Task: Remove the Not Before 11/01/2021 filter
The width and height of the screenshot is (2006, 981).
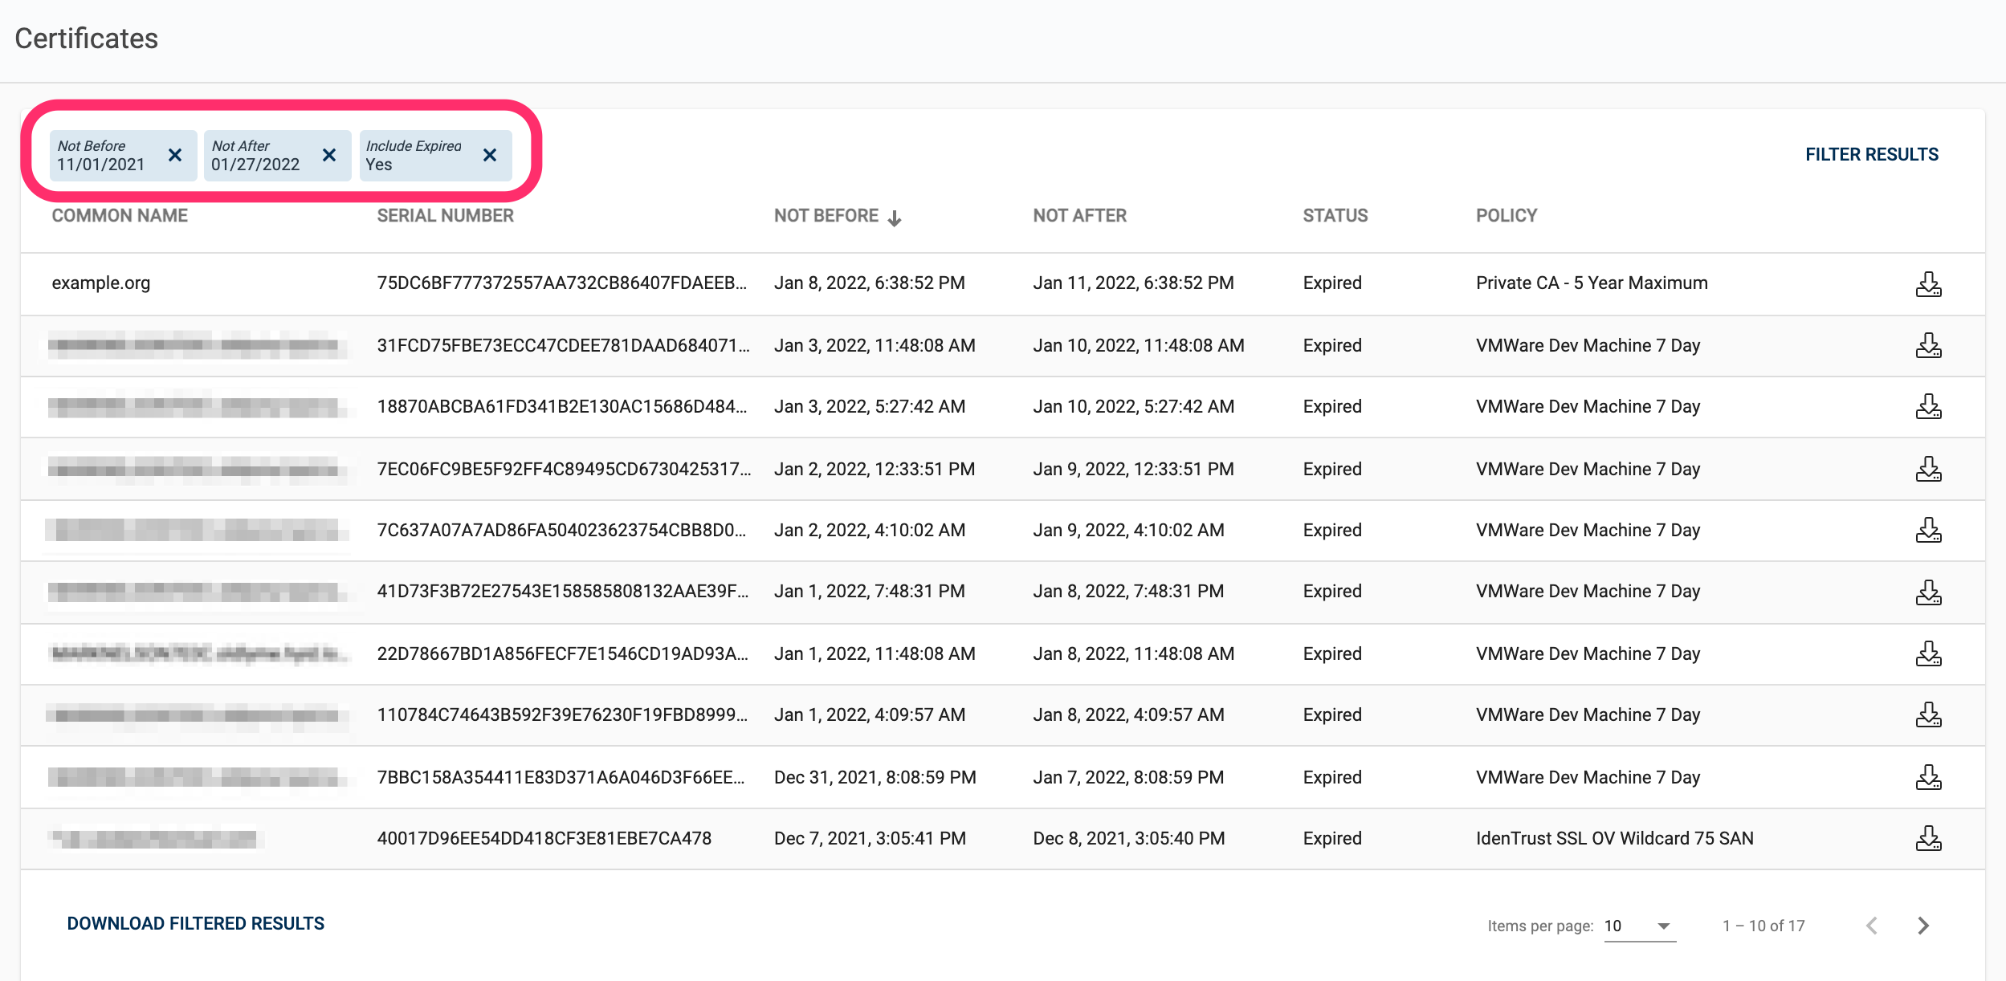Action: 175,155
